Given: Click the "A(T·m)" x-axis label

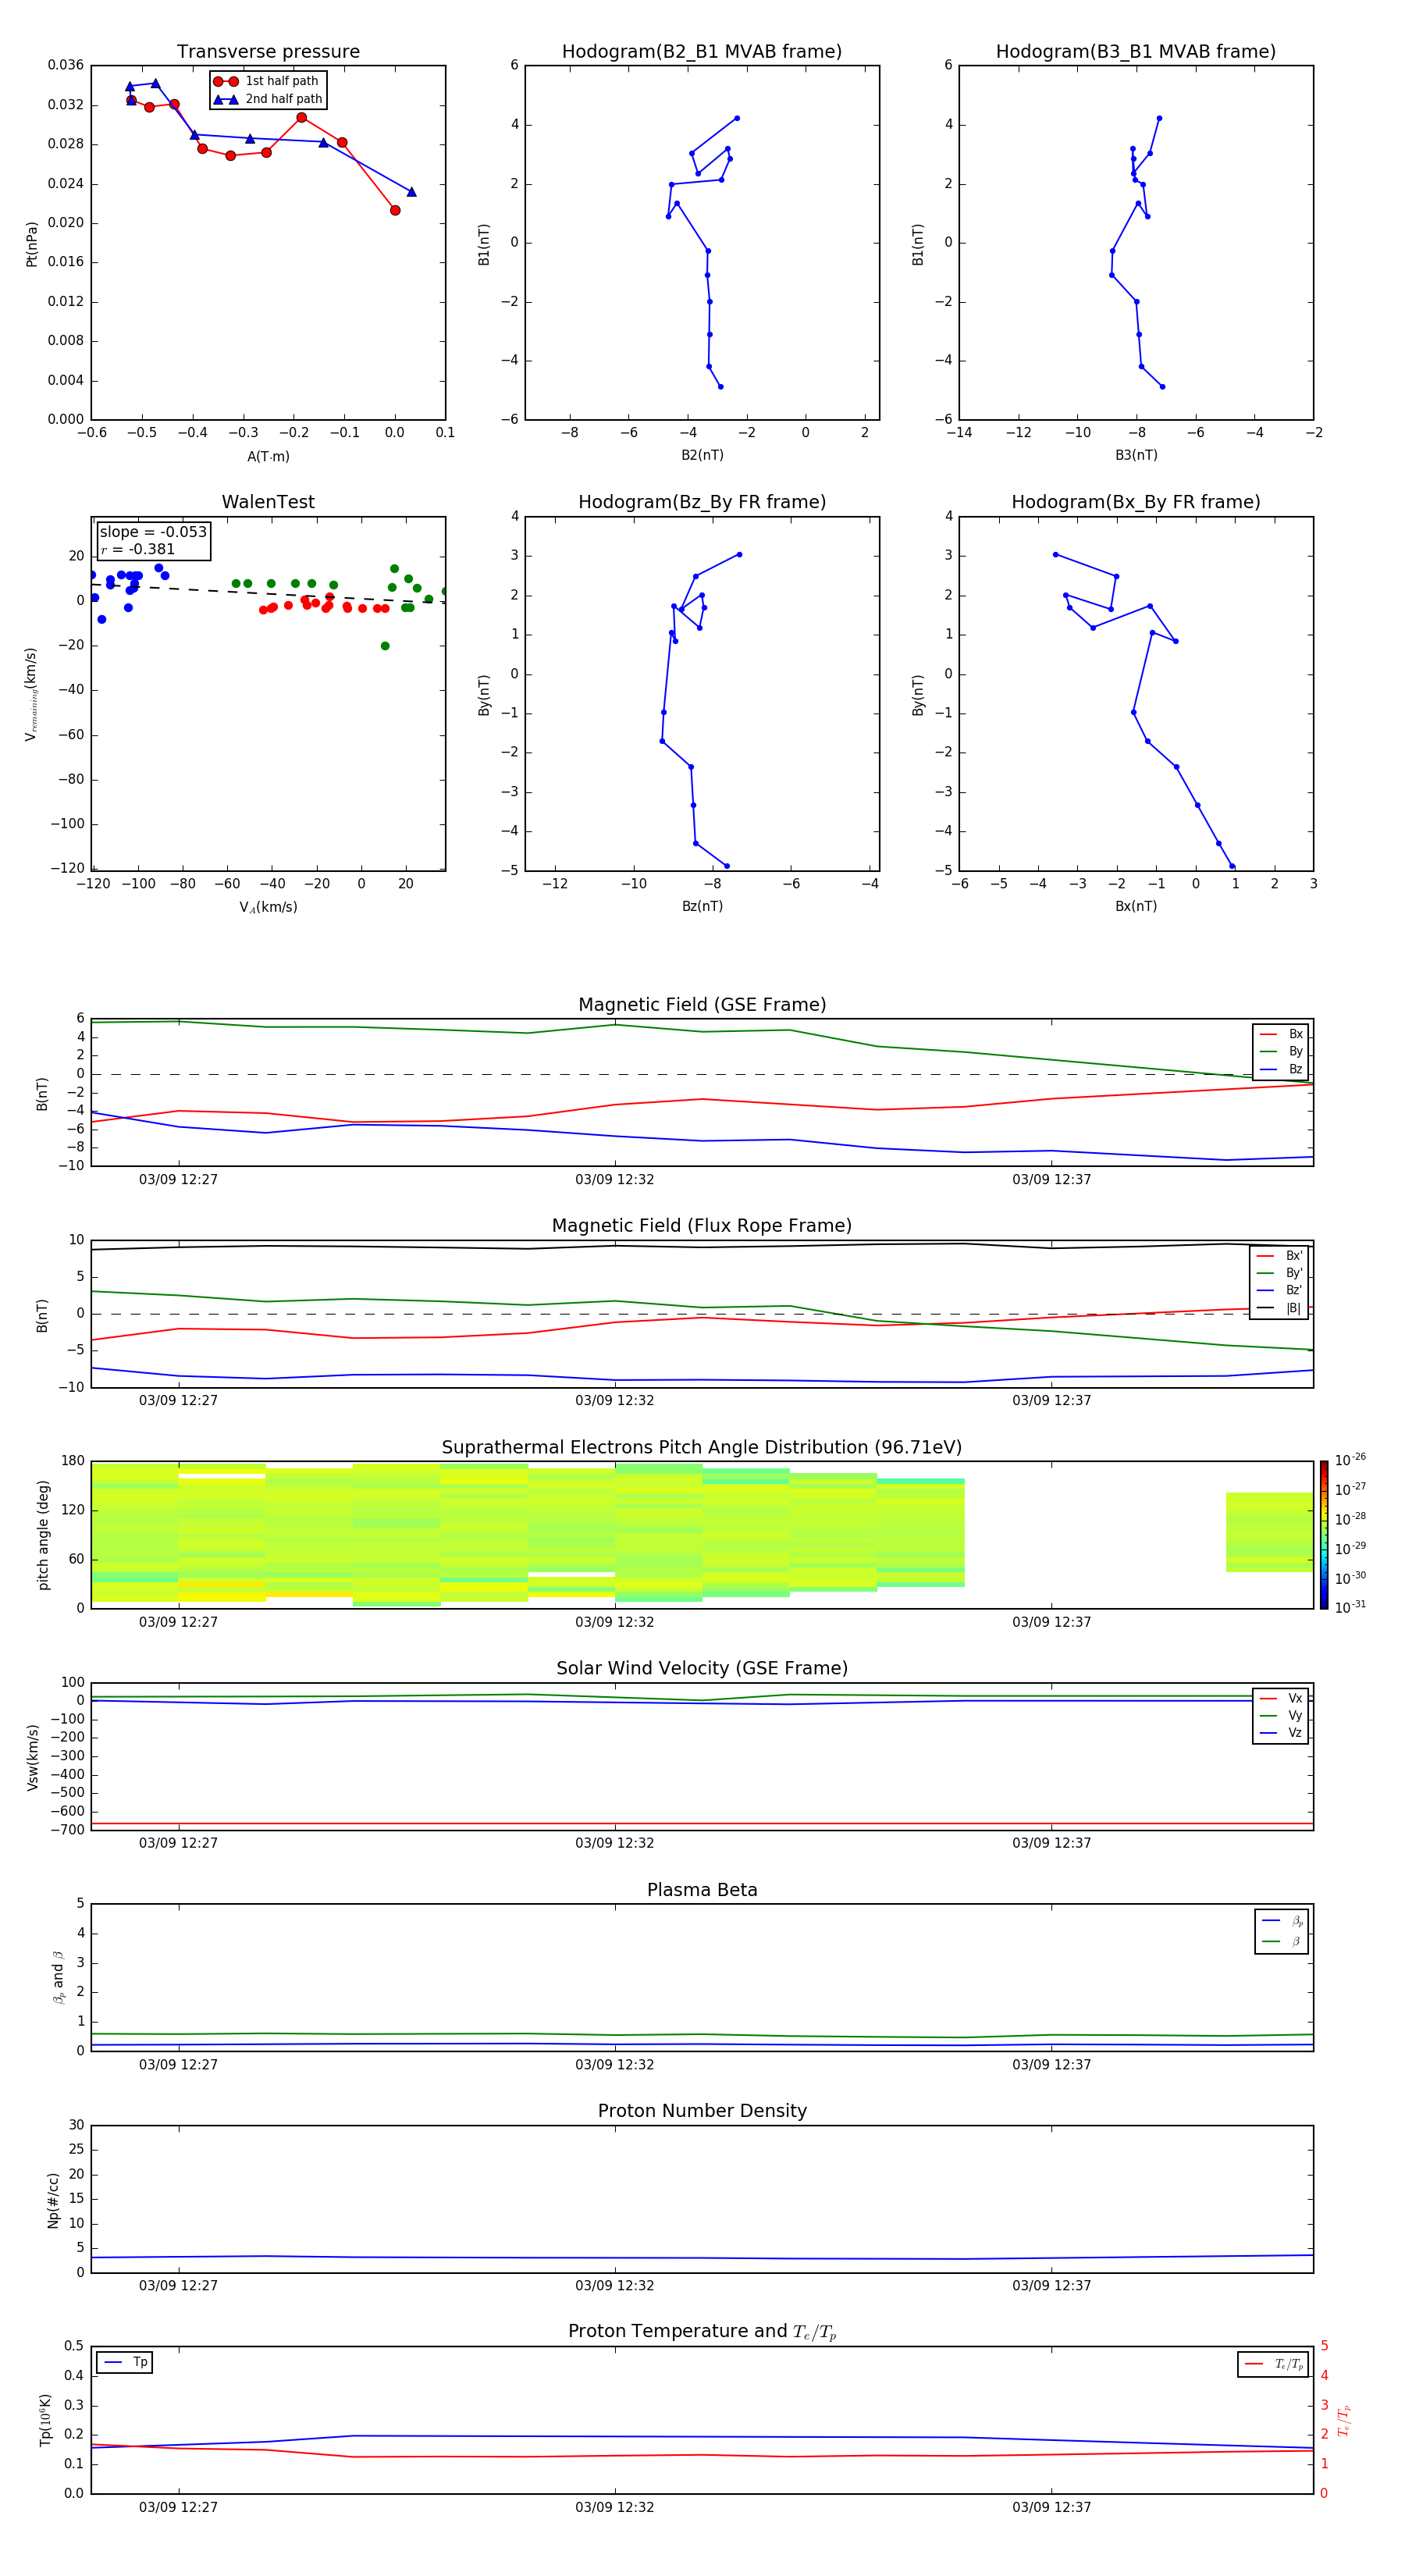Looking at the screenshot, I should click(268, 456).
